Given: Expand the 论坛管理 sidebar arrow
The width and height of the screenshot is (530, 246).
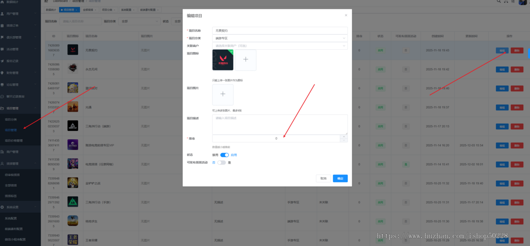Looking at the screenshot, I should (x=36, y=85).
